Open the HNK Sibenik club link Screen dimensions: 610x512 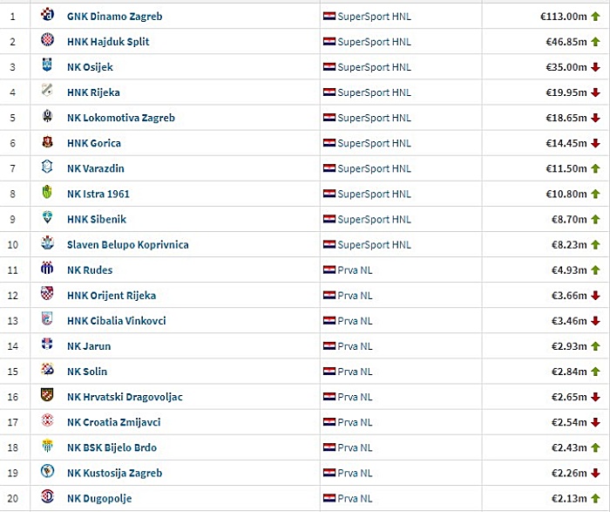coord(97,219)
